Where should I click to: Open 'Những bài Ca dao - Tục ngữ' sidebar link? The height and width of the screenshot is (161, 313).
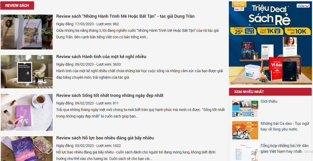[x=285, y=126]
